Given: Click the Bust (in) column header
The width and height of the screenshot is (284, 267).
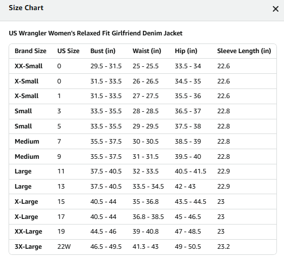Looking at the screenshot, I should (103, 51).
